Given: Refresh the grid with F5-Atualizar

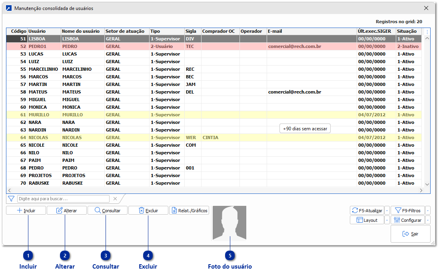Looking at the screenshot, I should pos(367,210).
